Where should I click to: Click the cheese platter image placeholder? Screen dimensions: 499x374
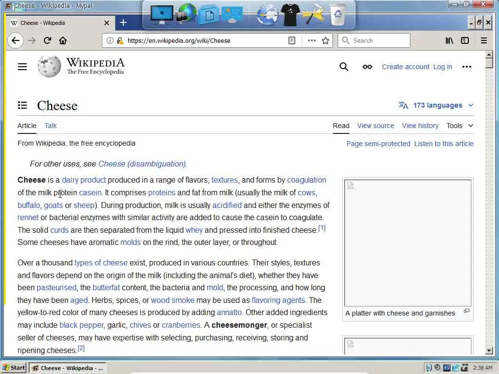pos(408,243)
